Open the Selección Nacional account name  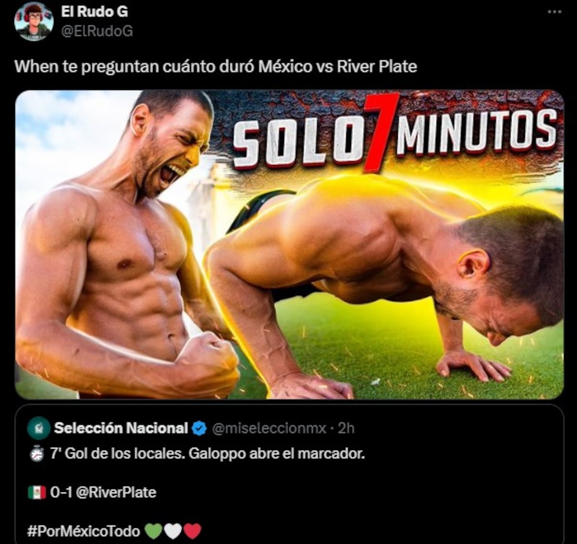121,428
